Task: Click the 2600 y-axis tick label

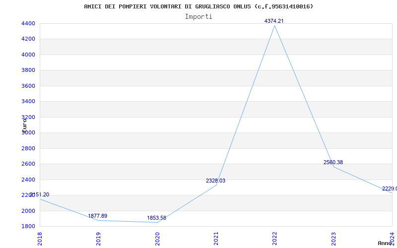Action: [x=29, y=164]
